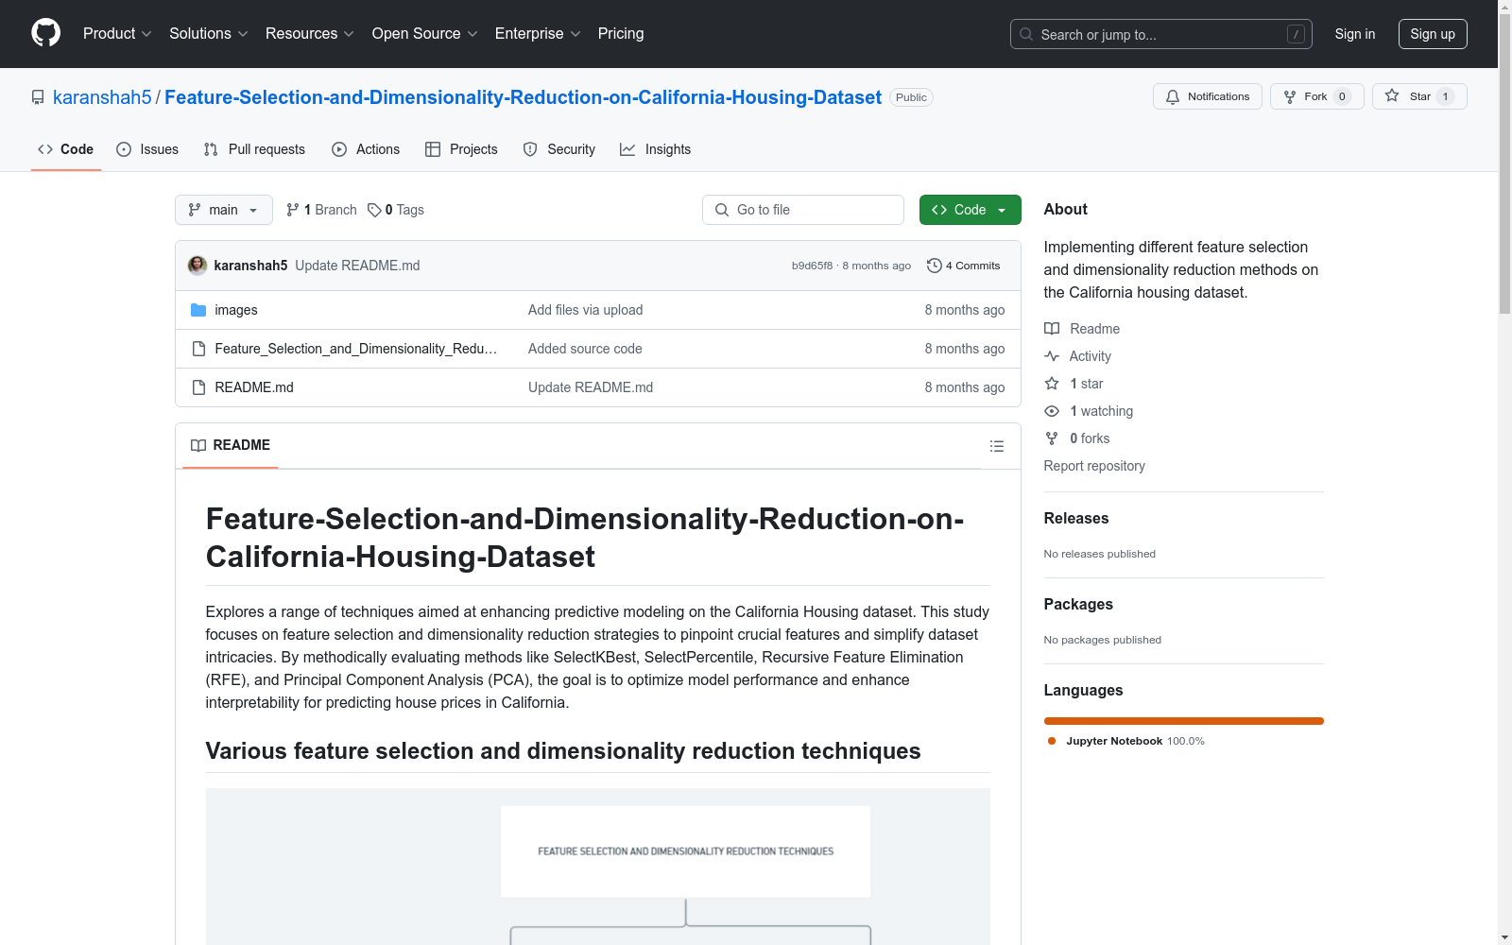This screenshot has width=1512, height=945.
Task: Expand the Product menu
Action: point(117,33)
